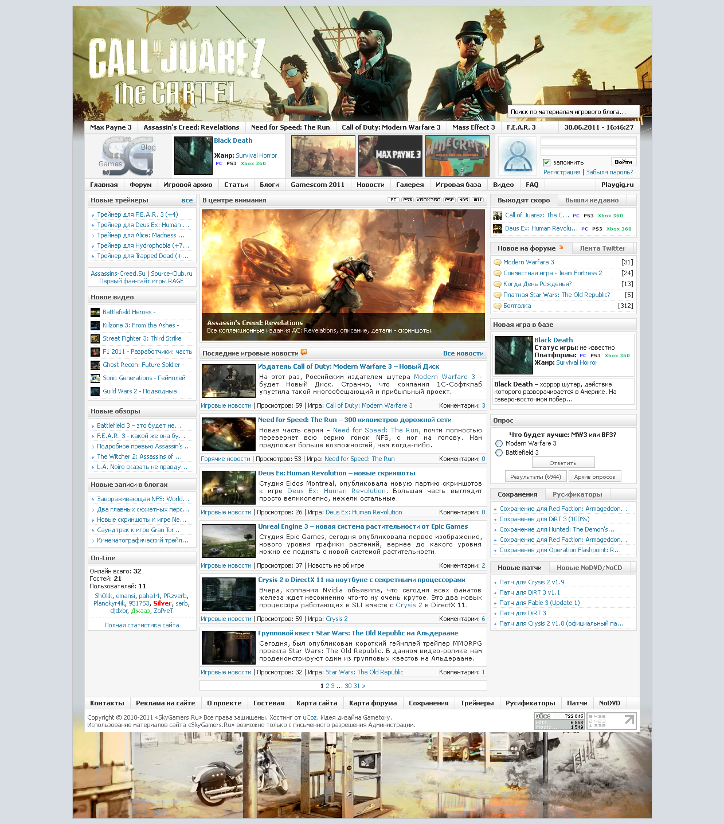Open Gamescom 2011 in the main menu

coord(318,185)
